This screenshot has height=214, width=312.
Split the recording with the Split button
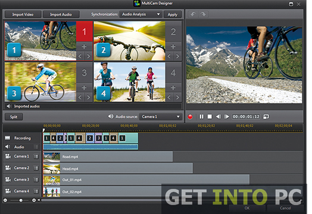14,117
